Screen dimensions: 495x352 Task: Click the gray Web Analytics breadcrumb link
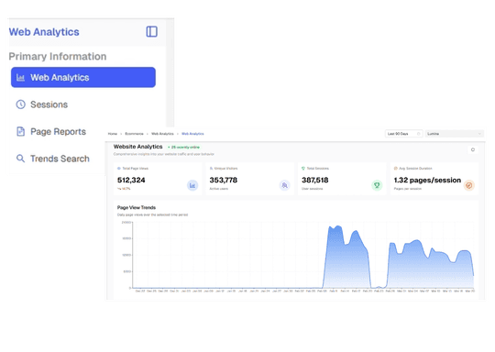point(162,134)
